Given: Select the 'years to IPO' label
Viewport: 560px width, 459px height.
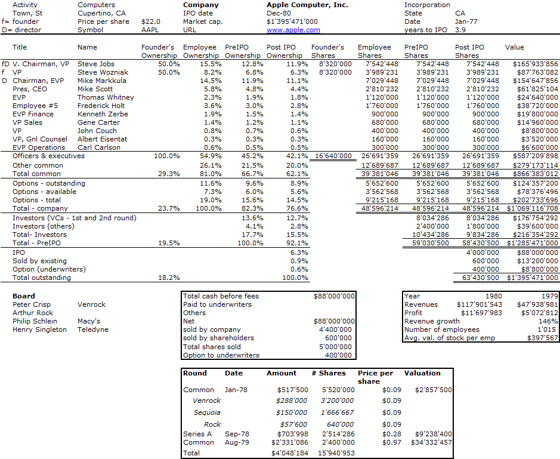Looking at the screenshot, I should click(x=425, y=30).
